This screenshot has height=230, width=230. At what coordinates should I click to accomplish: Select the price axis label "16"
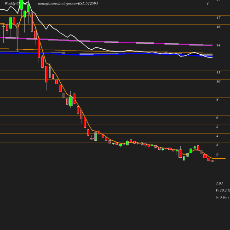pyautogui.click(x=218, y=27)
